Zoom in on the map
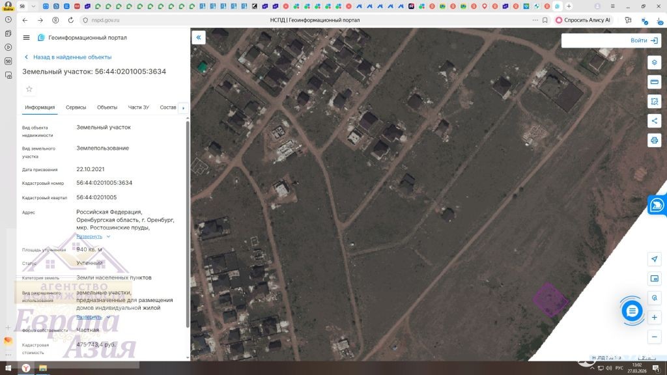The width and height of the screenshot is (667, 375). point(654,317)
